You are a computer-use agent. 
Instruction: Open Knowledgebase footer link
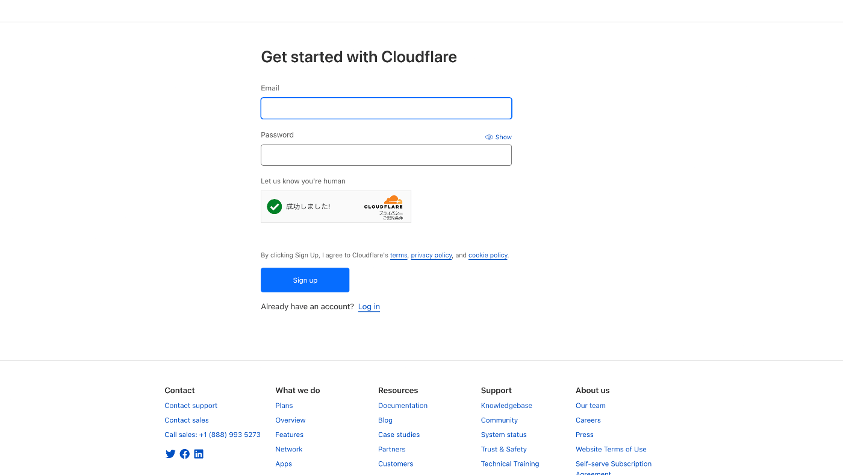click(506, 406)
